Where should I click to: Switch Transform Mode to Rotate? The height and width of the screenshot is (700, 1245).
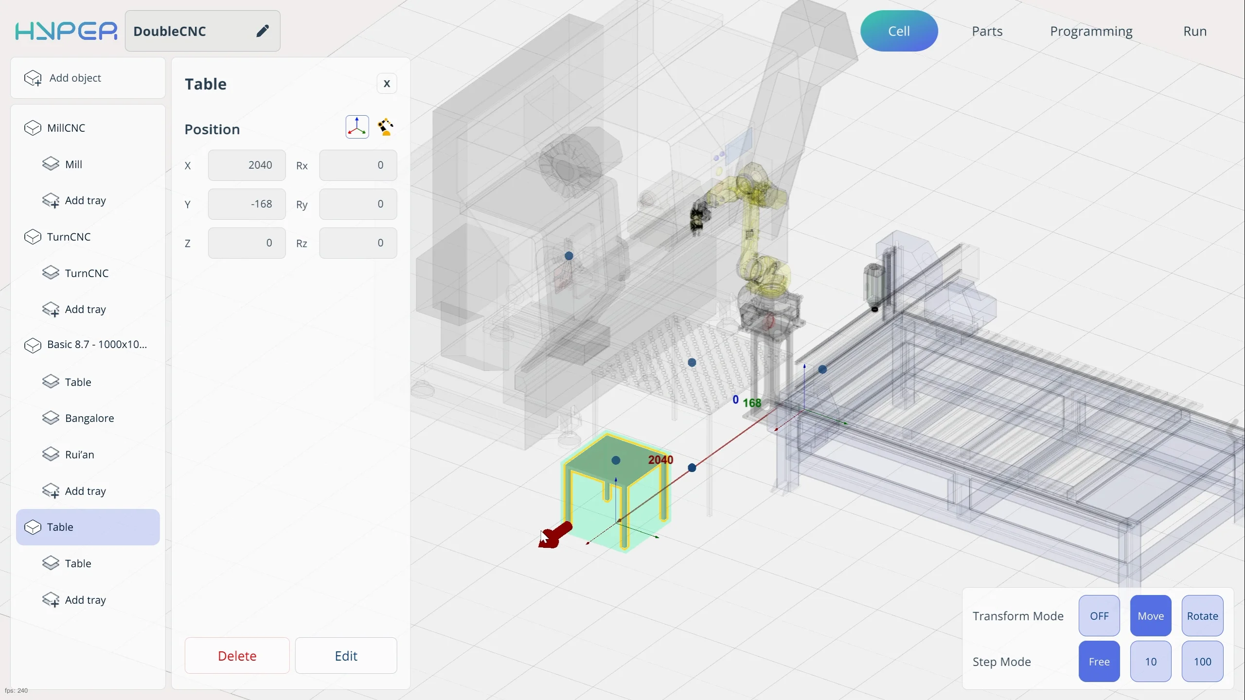pos(1202,616)
